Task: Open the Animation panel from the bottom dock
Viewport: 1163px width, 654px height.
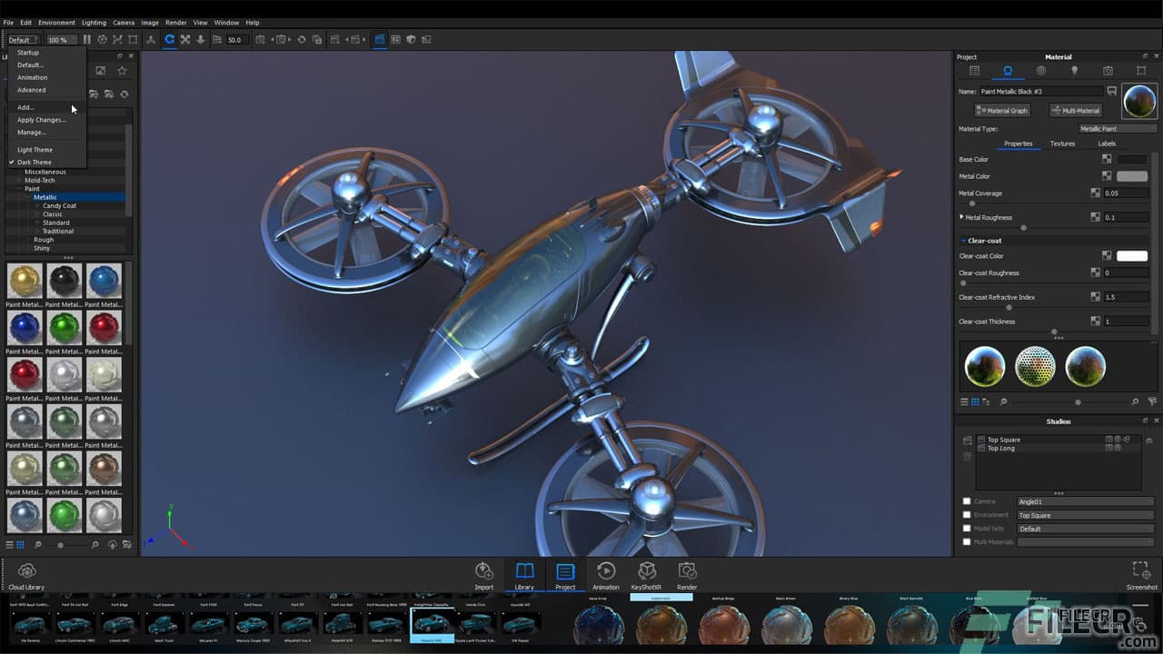Action: tap(606, 575)
